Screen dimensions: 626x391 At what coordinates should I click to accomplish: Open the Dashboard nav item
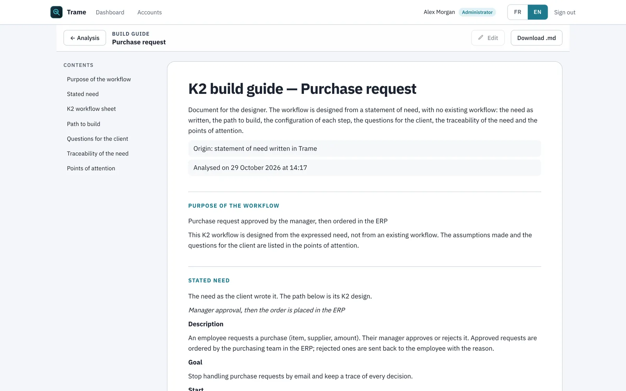pos(110,13)
